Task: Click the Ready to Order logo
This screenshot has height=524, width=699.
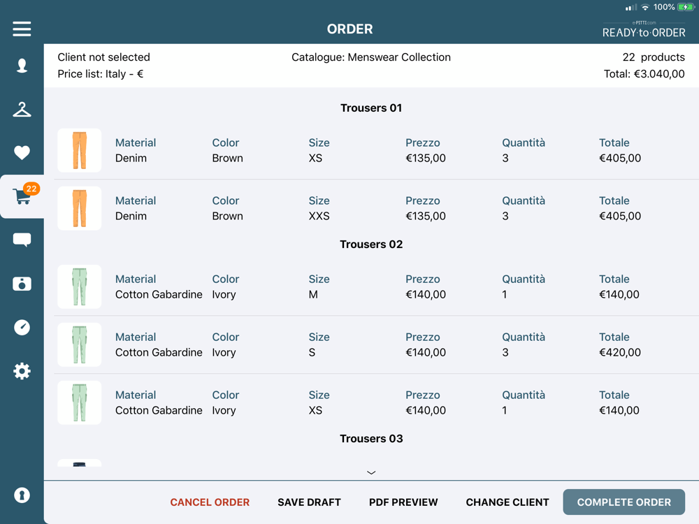Action: (644, 29)
